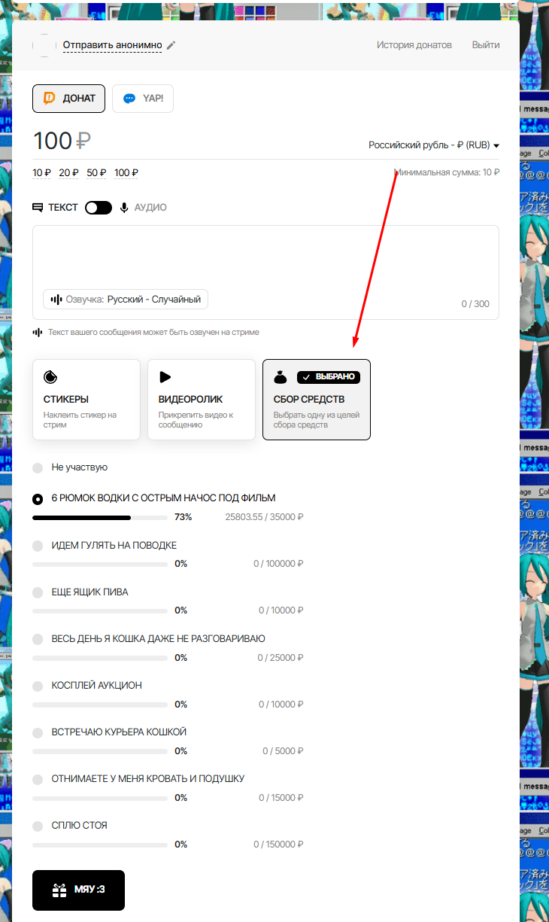Click the pencil edit icon beside Отправить анонимно
Screen dimensions: 549x922
pos(171,45)
